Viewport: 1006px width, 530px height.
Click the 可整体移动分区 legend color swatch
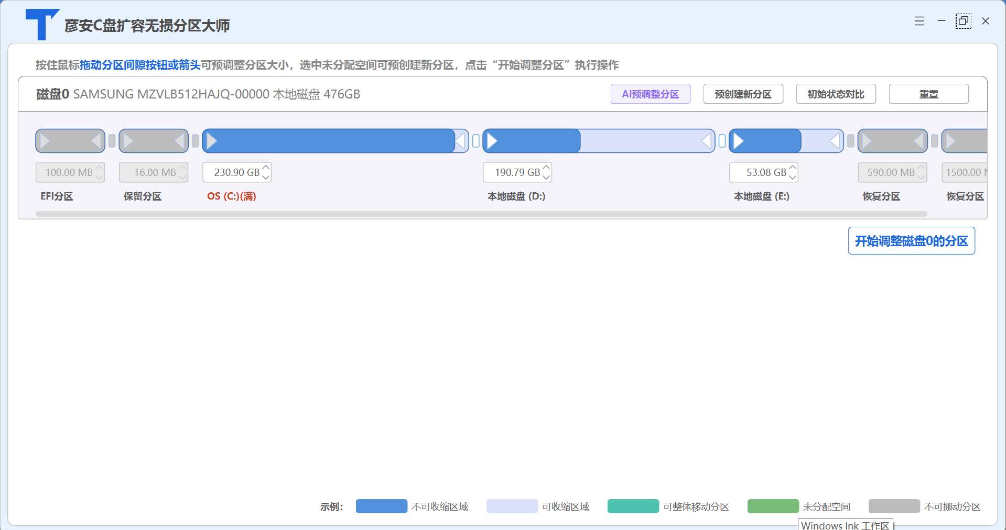(633, 506)
